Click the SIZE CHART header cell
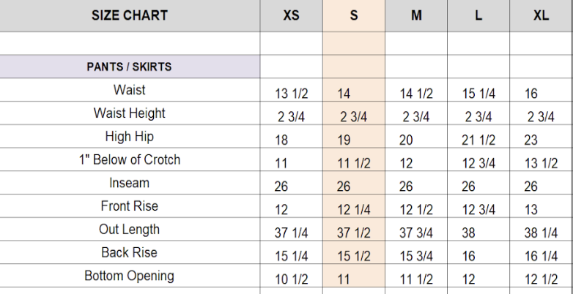573x294 pixels. [130, 15]
